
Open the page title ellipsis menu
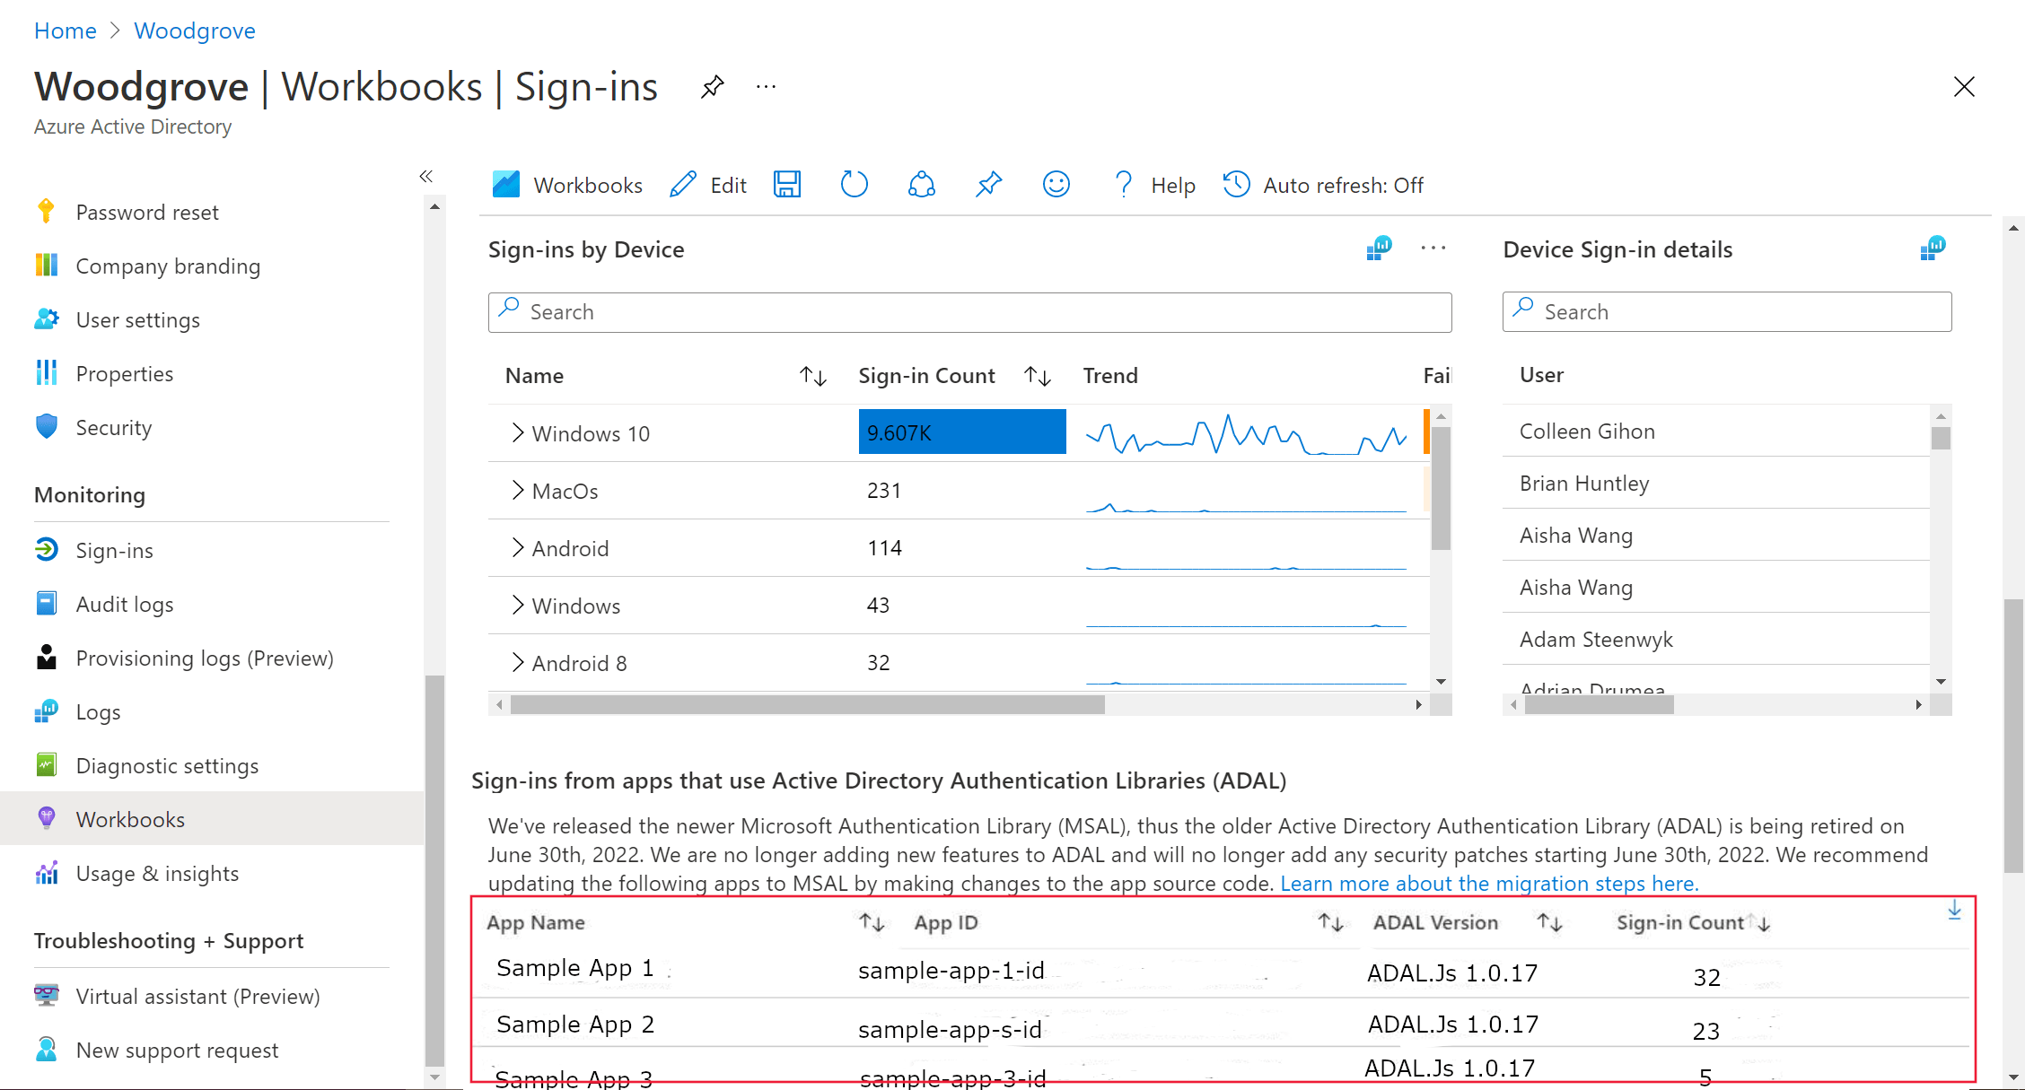pyautogui.click(x=766, y=86)
